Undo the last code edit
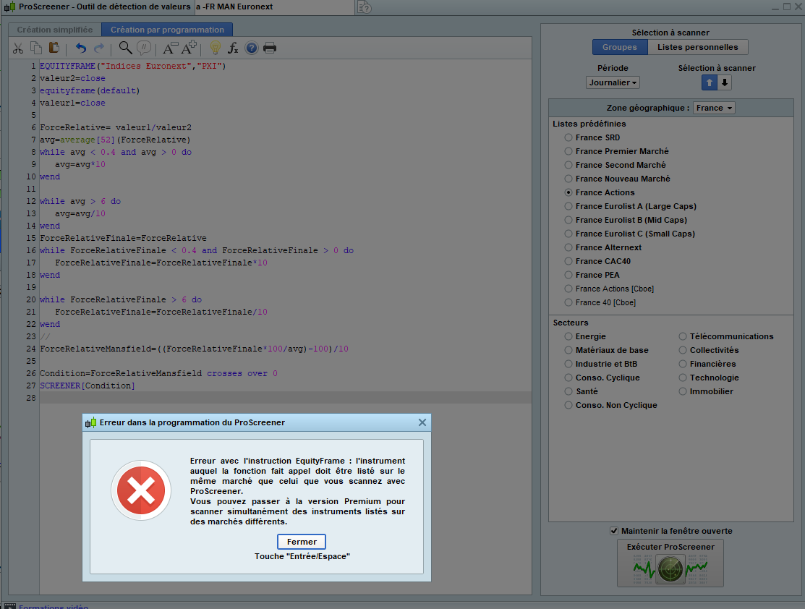The height and width of the screenshot is (609, 805). pyautogui.click(x=80, y=48)
